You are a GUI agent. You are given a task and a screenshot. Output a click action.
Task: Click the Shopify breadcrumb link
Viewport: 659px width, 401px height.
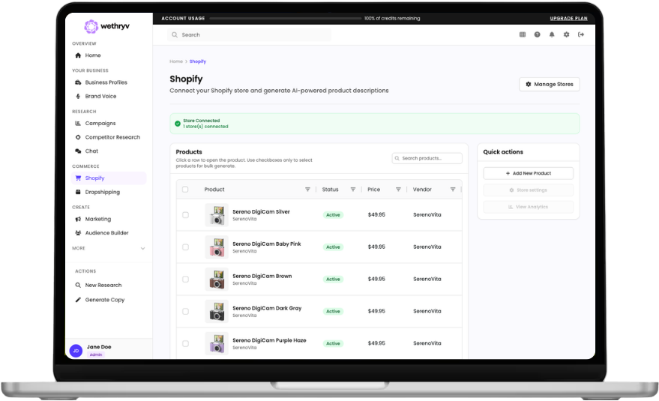(197, 61)
